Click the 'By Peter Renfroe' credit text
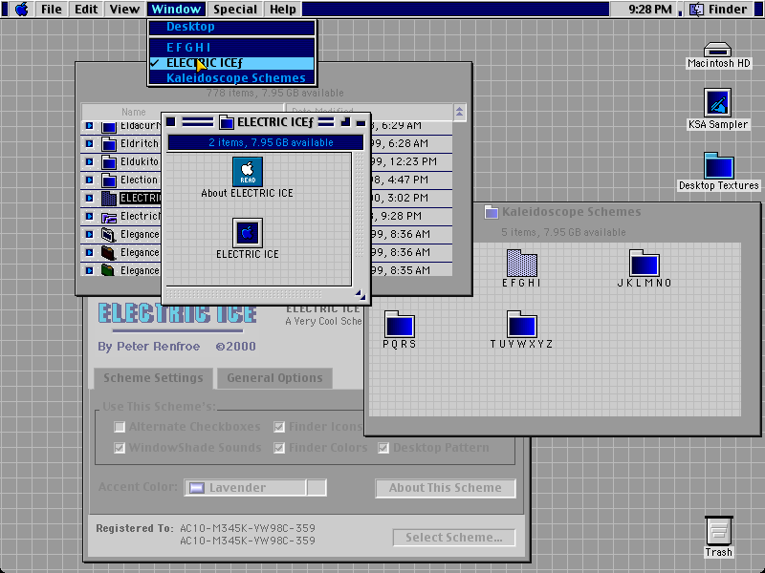Image resolution: width=765 pixels, height=573 pixels. 149,347
